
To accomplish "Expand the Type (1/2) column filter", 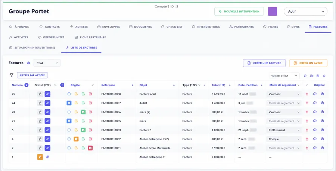I will 199,85.
